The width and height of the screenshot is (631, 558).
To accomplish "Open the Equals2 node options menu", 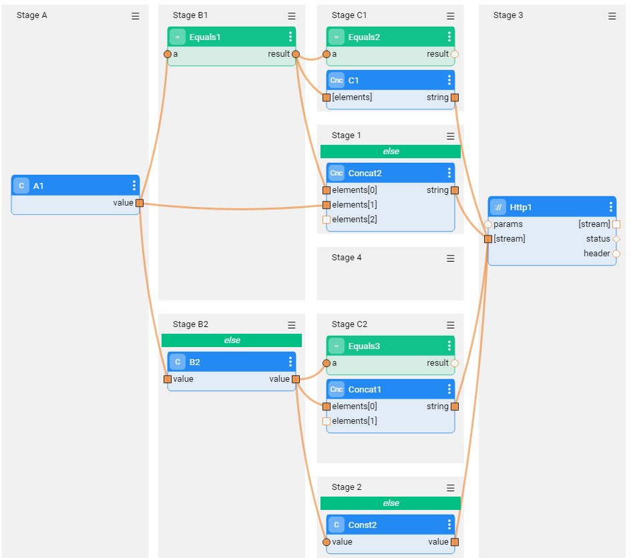I will [x=449, y=37].
